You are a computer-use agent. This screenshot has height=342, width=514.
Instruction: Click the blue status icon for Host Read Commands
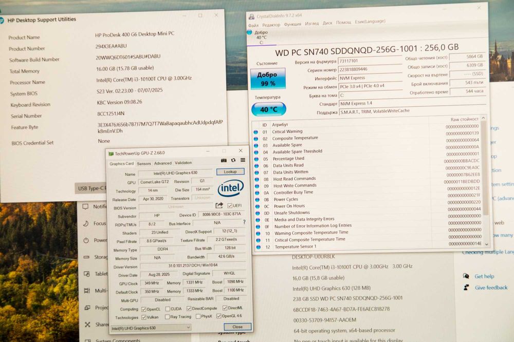[x=256, y=179]
